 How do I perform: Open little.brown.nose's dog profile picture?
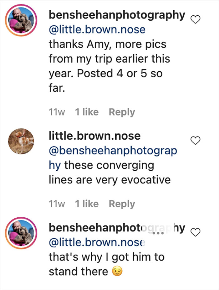(21, 141)
